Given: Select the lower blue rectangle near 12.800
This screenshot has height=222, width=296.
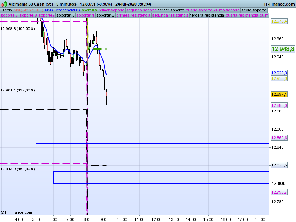Looking at the screenshot, I should point(161,177).
